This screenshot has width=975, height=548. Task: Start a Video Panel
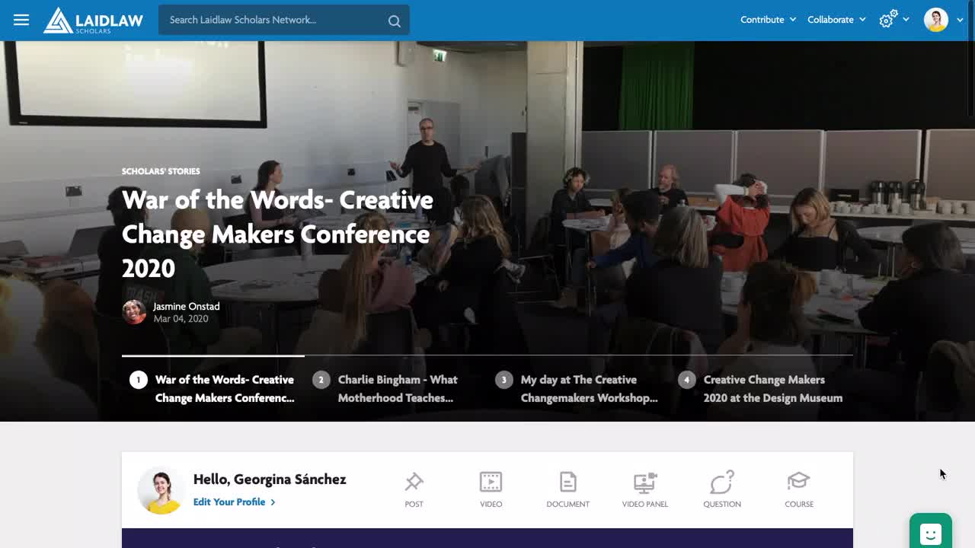point(644,489)
